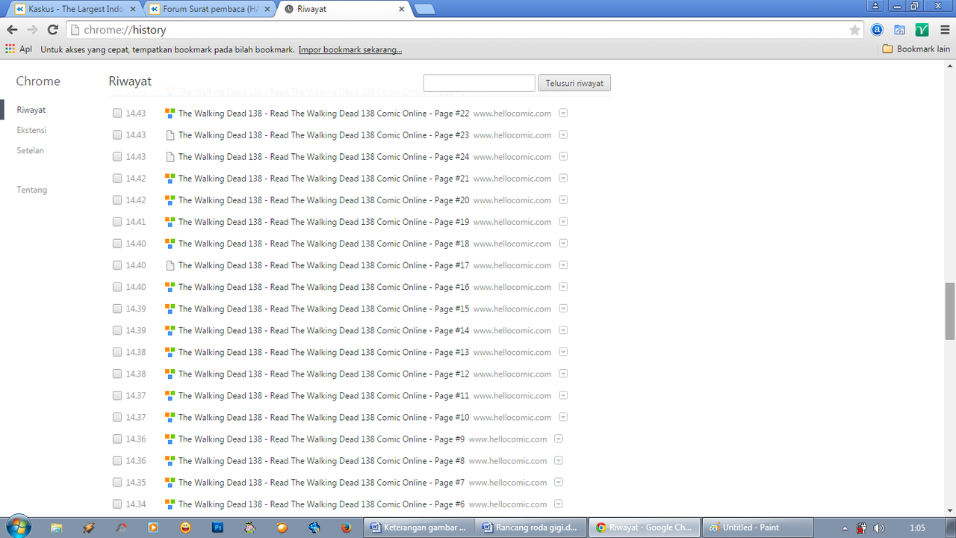Reload the history page
The width and height of the screenshot is (956, 538).
click(x=52, y=30)
